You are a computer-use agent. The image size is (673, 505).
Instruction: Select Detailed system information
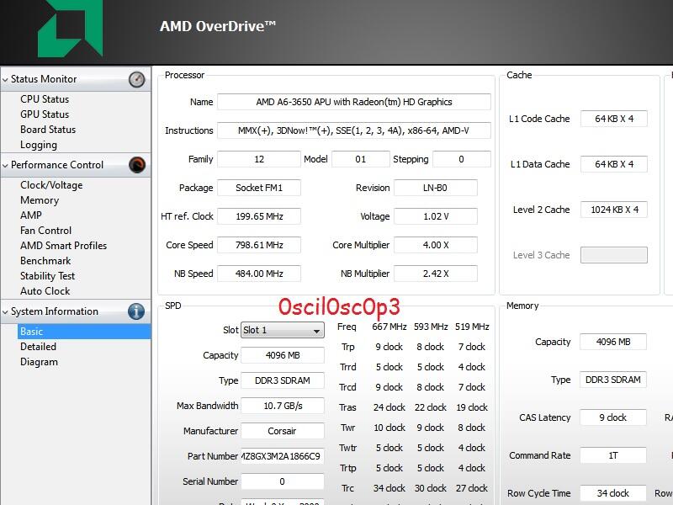(38, 347)
